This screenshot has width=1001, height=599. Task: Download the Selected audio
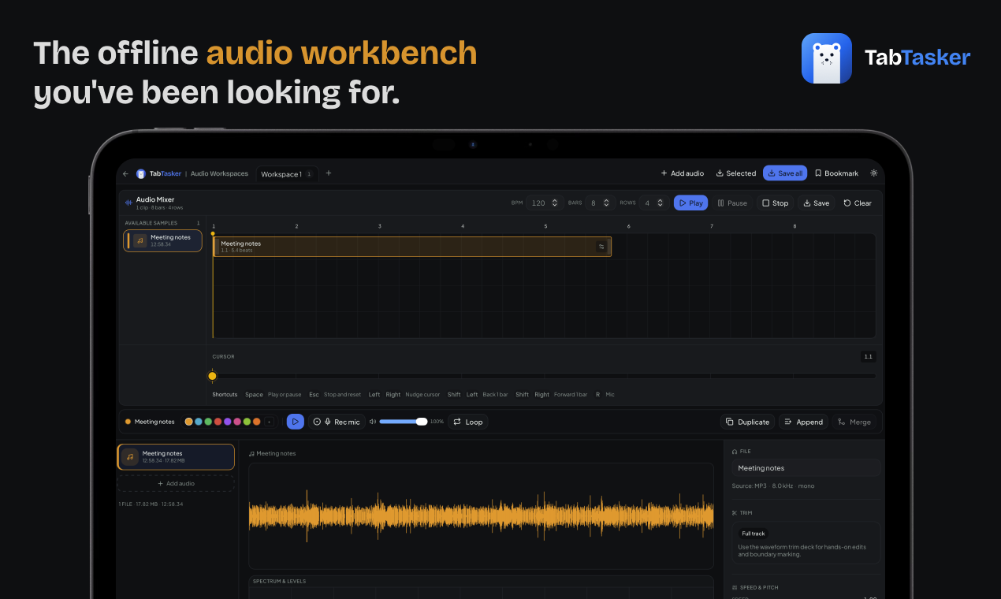coord(736,173)
